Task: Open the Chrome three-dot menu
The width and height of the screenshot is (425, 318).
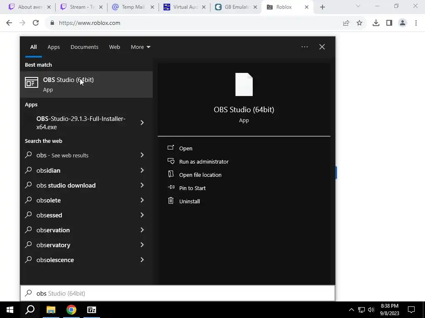Action: click(x=416, y=23)
